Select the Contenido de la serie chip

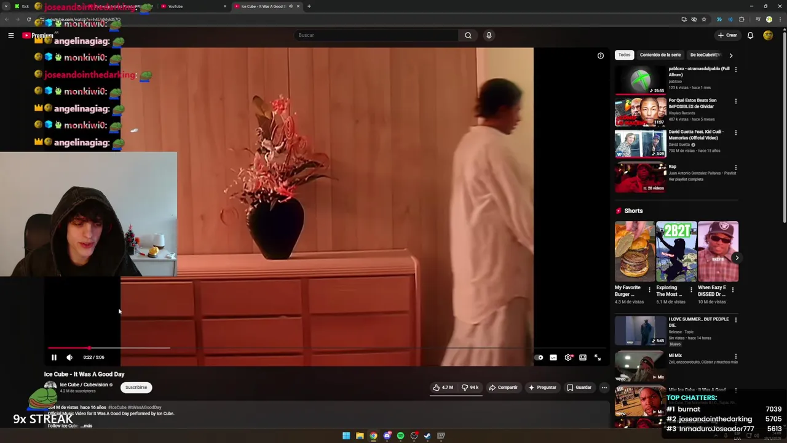pos(660,55)
